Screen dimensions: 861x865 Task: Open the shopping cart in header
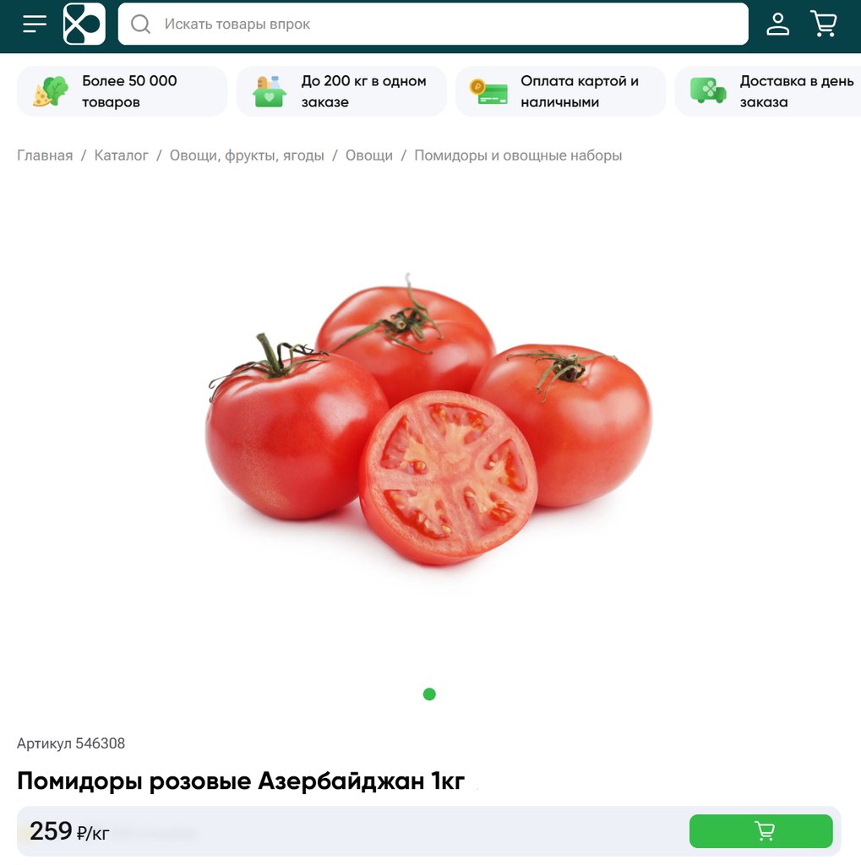click(x=824, y=24)
